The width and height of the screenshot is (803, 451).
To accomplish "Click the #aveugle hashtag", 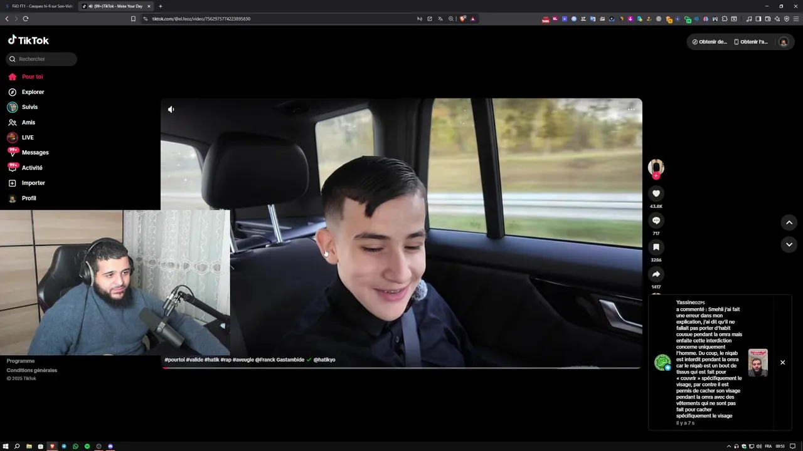I will click(x=243, y=360).
